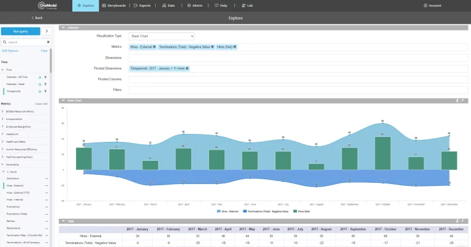The width and height of the screenshot is (471, 247).
Task: Click export icon on Table panel
Action: pyautogui.click(x=457, y=221)
